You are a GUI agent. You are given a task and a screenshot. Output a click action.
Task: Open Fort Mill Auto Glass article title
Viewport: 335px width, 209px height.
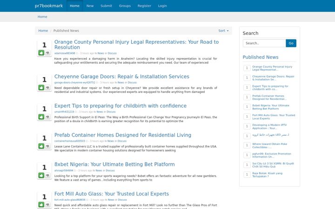[x=112, y=194]
